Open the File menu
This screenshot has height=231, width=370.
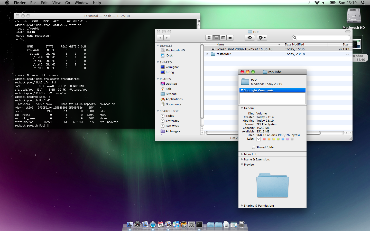33,3
